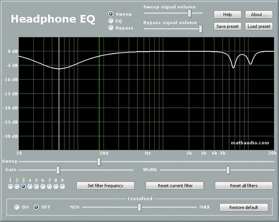
Task: Turn Crossfeed ON
Action: pyautogui.click(x=17, y=207)
